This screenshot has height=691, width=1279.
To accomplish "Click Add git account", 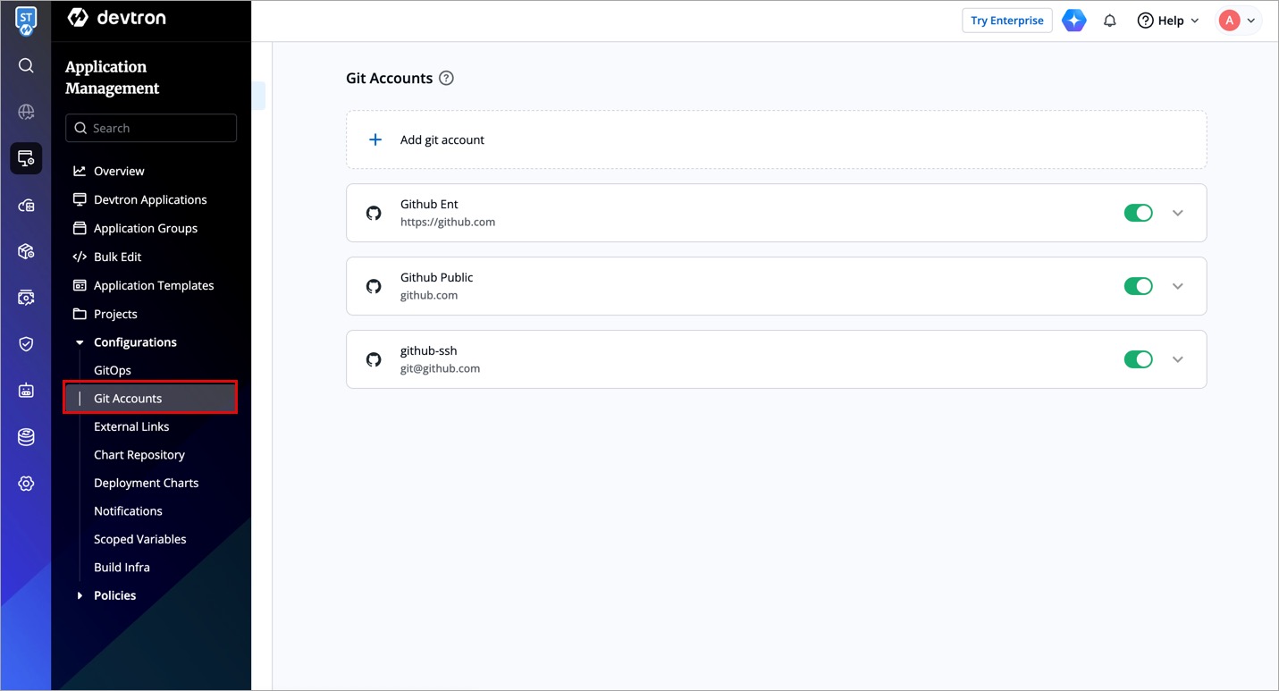I will pos(442,139).
